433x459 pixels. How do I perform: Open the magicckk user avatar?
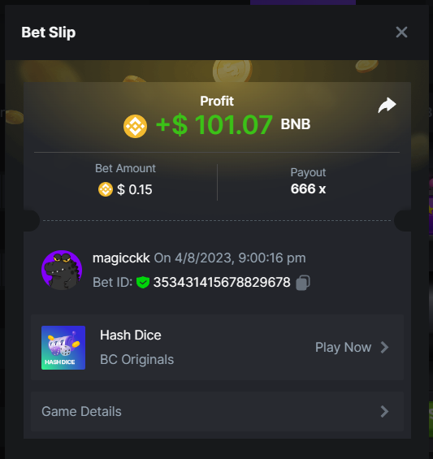(62, 271)
